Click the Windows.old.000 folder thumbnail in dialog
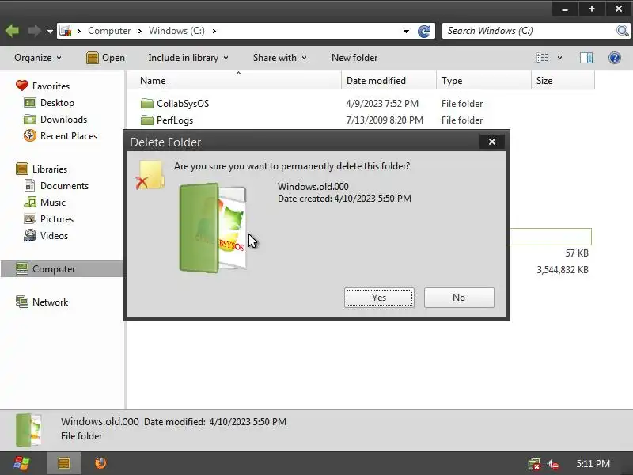This screenshot has height=475, width=633. point(212,228)
